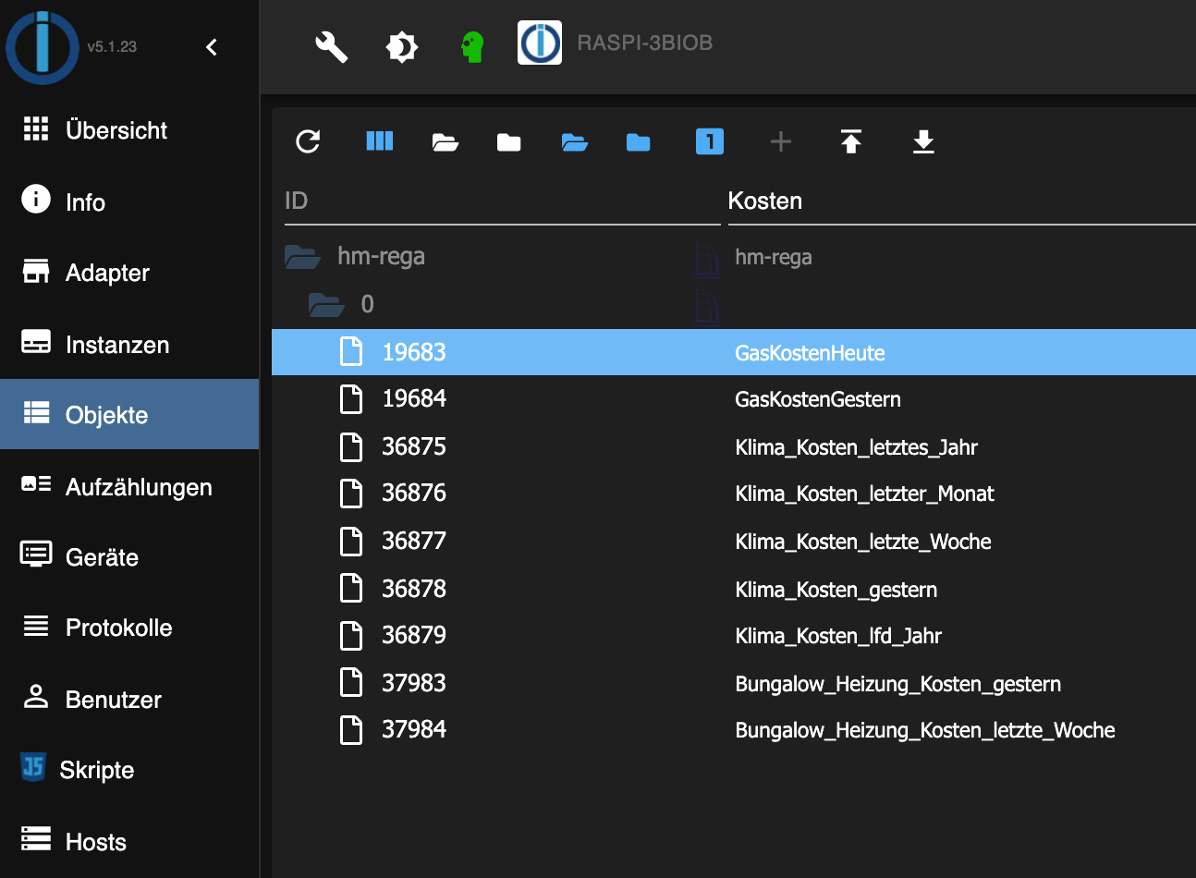Click Bungalow_Heizung_Kosten_letzte_Woche name
The width and height of the screenshot is (1196, 878).
click(x=925, y=730)
